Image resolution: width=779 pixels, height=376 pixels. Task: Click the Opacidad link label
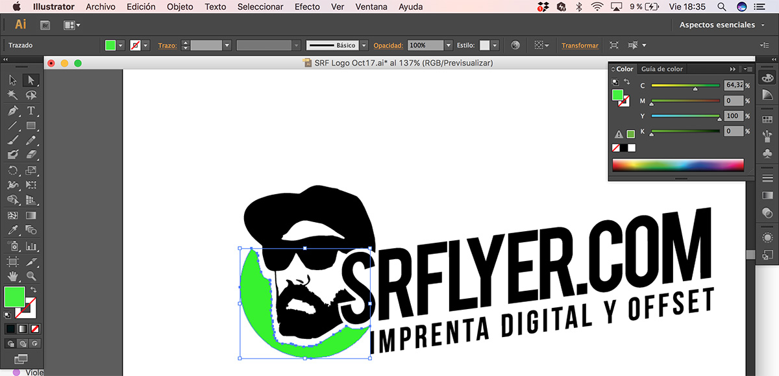(x=388, y=45)
